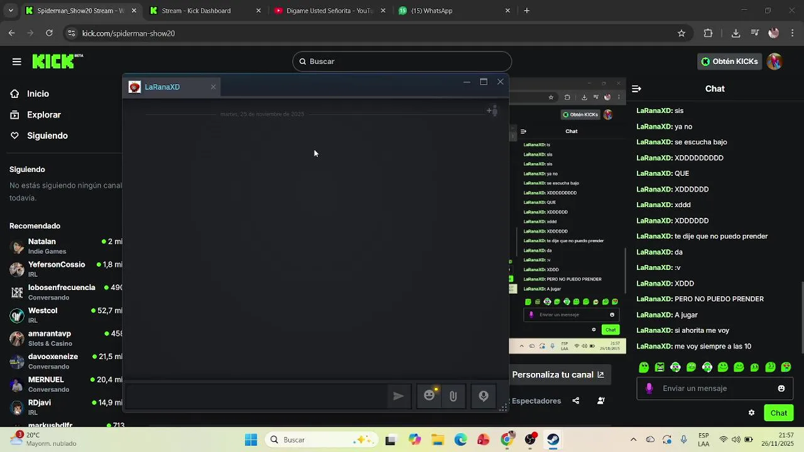804x452 pixels.
Task: Open Chrome downloads icon
Action: 736,33
